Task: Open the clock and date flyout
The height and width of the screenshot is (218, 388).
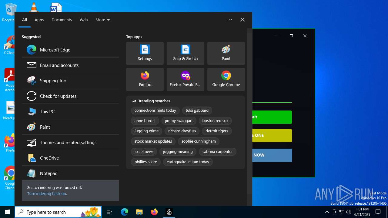Action: [x=363, y=212]
